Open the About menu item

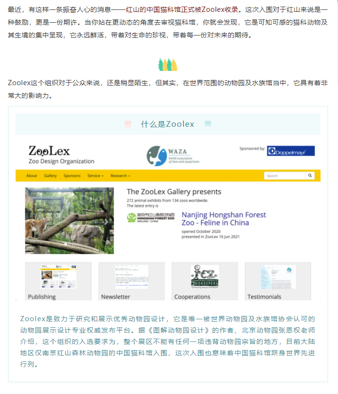pos(32,176)
